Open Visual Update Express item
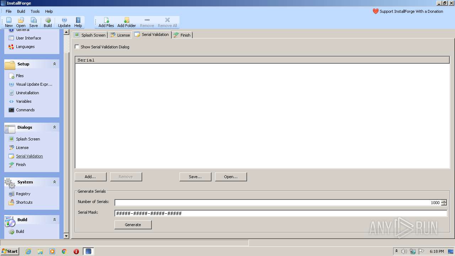The image size is (455, 256). [34, 84]
